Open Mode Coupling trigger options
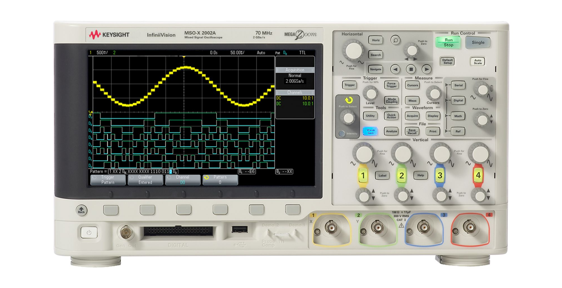 (x=391, y=101)
